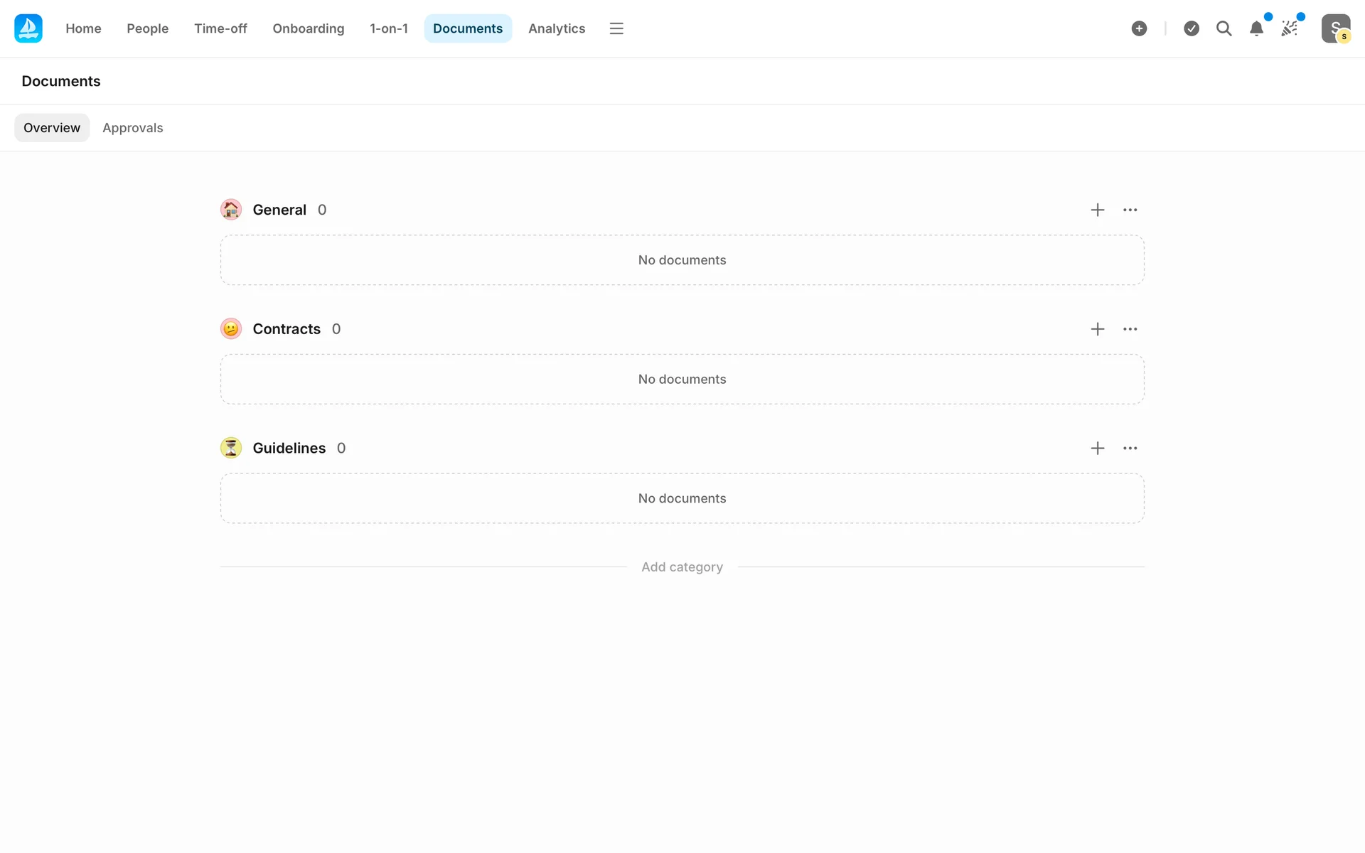Open the Analytics section
1365x853 pixels.
pyautogui.click(x=557, y=28)
